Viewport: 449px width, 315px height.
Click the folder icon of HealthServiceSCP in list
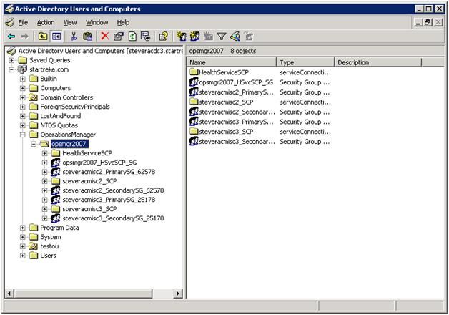tap(194, 72)
